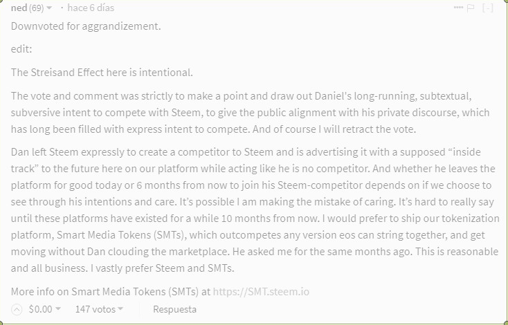Upvote ned's comment with the circle arrow
The width and height of the screenshot is (508, 325).
(x=17, y=309)
